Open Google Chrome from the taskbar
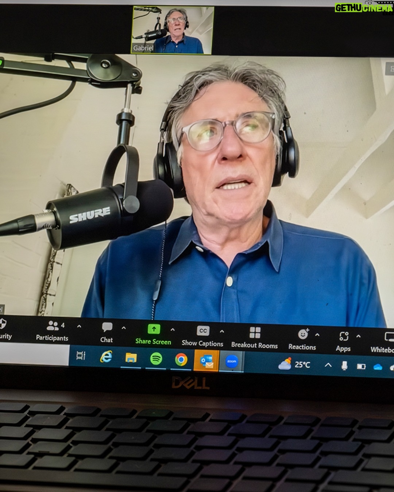Screen dimensions: 394x492 pyautogui.click(x=181, y=360)
